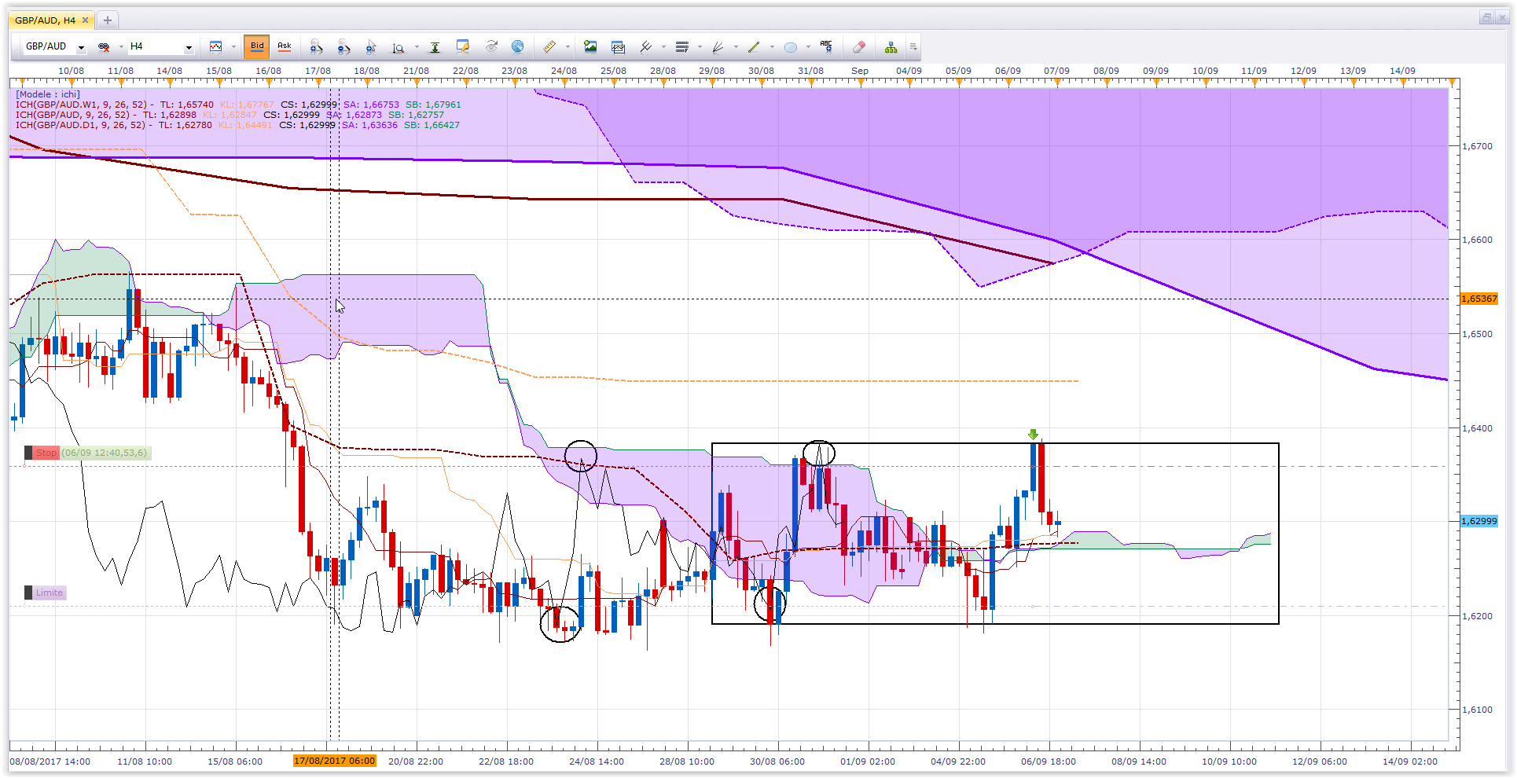Image resolution: width=1517 pixels, height=778 pixels.
Task: Click the Sep label on the date ruler
Action: [x=860, y=71]
